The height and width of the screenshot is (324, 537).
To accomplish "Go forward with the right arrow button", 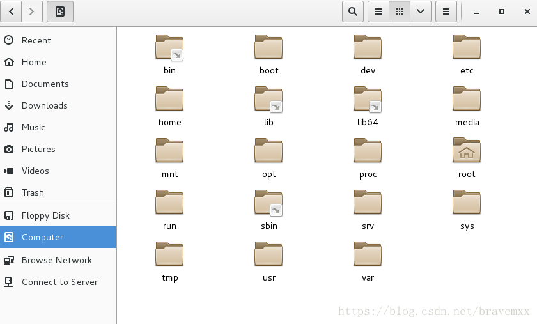I will (32, 12).
